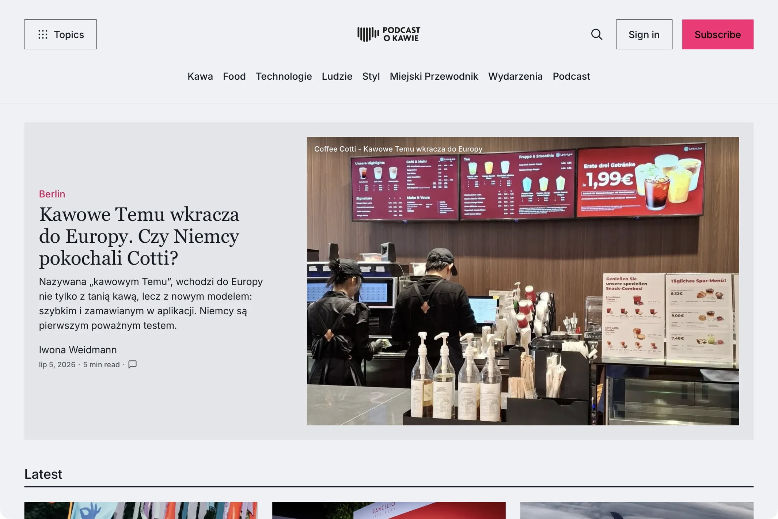Screen dimensions: 778x519
Task: Open the Food nav item
Action: (234, 76)
